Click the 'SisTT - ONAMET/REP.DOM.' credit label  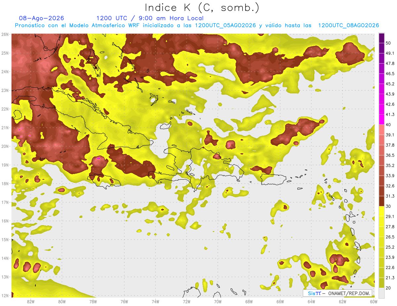click(x=337, y=293)
